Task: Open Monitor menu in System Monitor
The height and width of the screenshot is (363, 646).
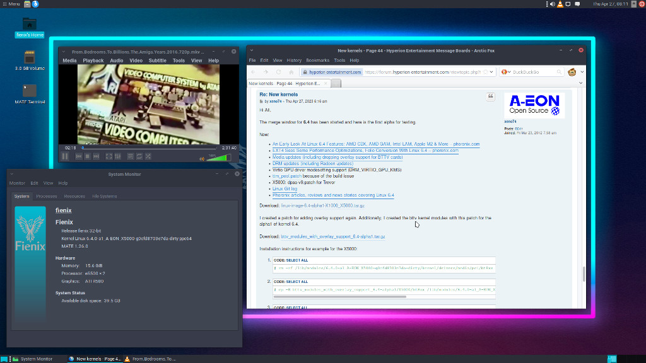Action: point(17,183)
